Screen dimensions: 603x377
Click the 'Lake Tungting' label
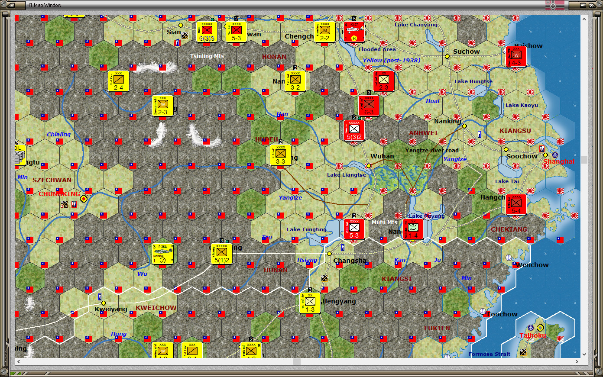click(x=307, y=229)
